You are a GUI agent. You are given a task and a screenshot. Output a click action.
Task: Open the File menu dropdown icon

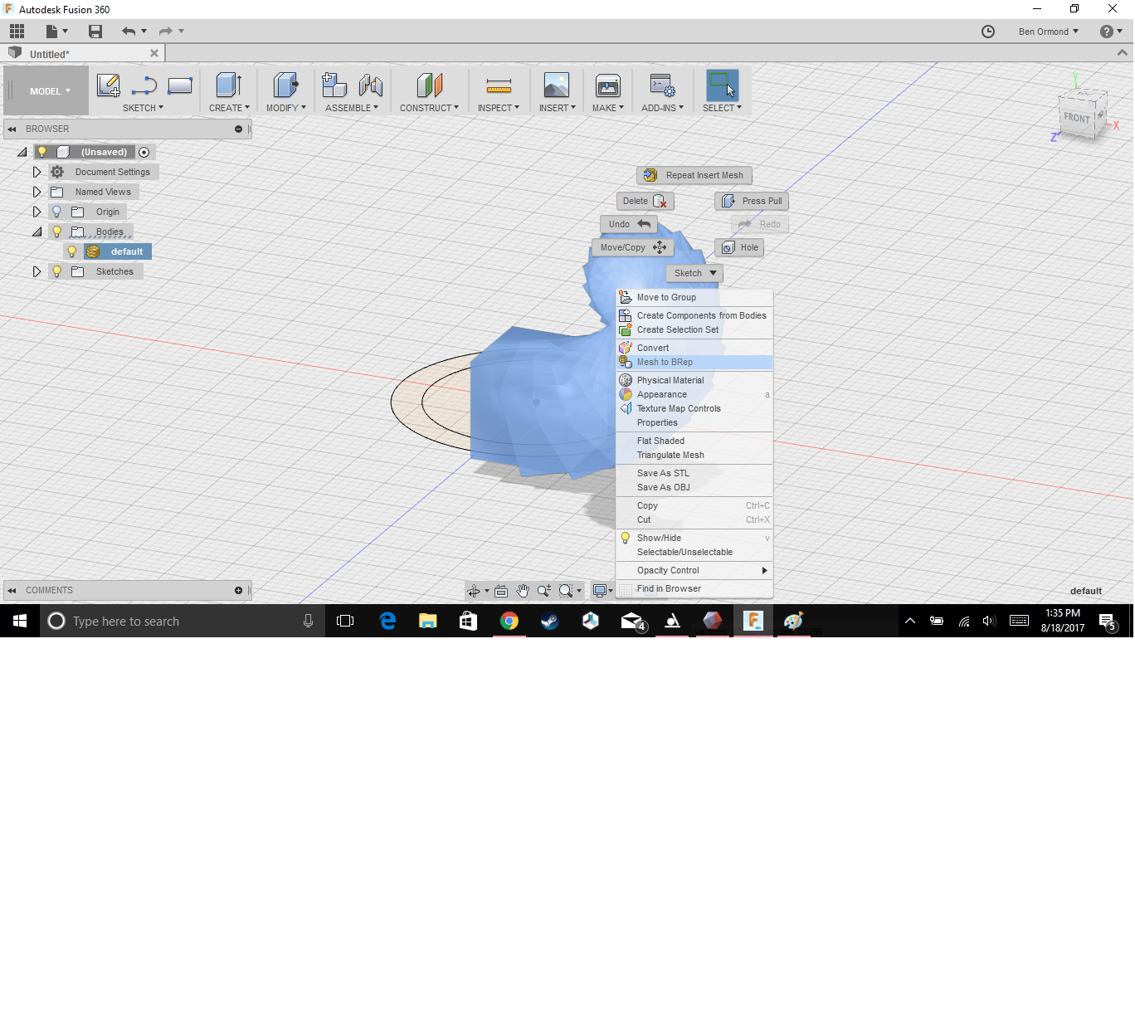56,32
